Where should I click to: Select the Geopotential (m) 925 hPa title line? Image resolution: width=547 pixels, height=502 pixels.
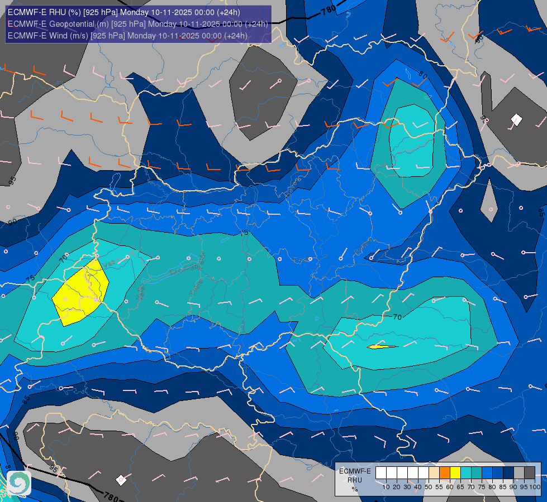pyautogui.click(x=138, y=24)
